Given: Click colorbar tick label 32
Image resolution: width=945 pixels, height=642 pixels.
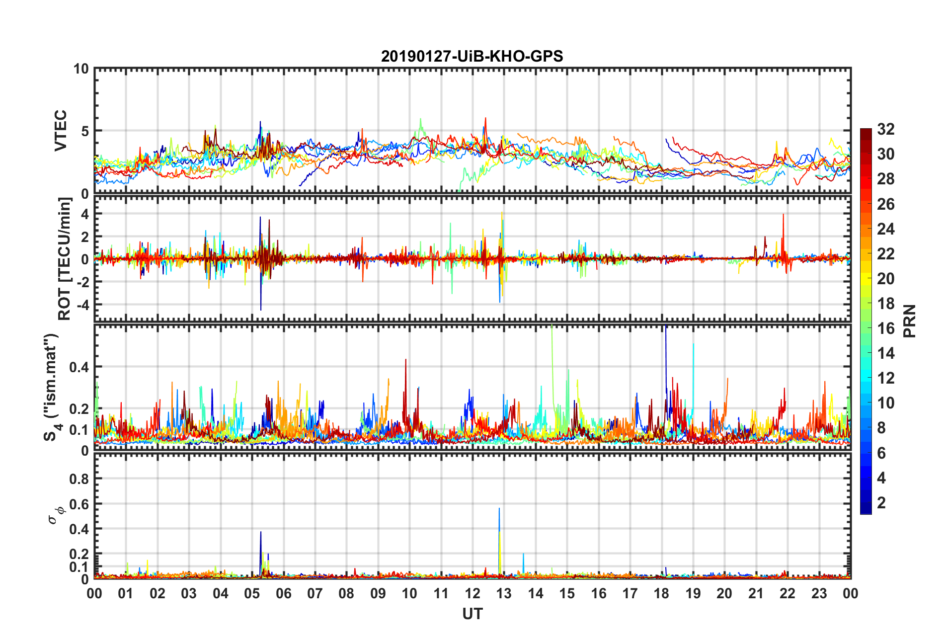Looking at the screenshot, I should pos(885,129).
